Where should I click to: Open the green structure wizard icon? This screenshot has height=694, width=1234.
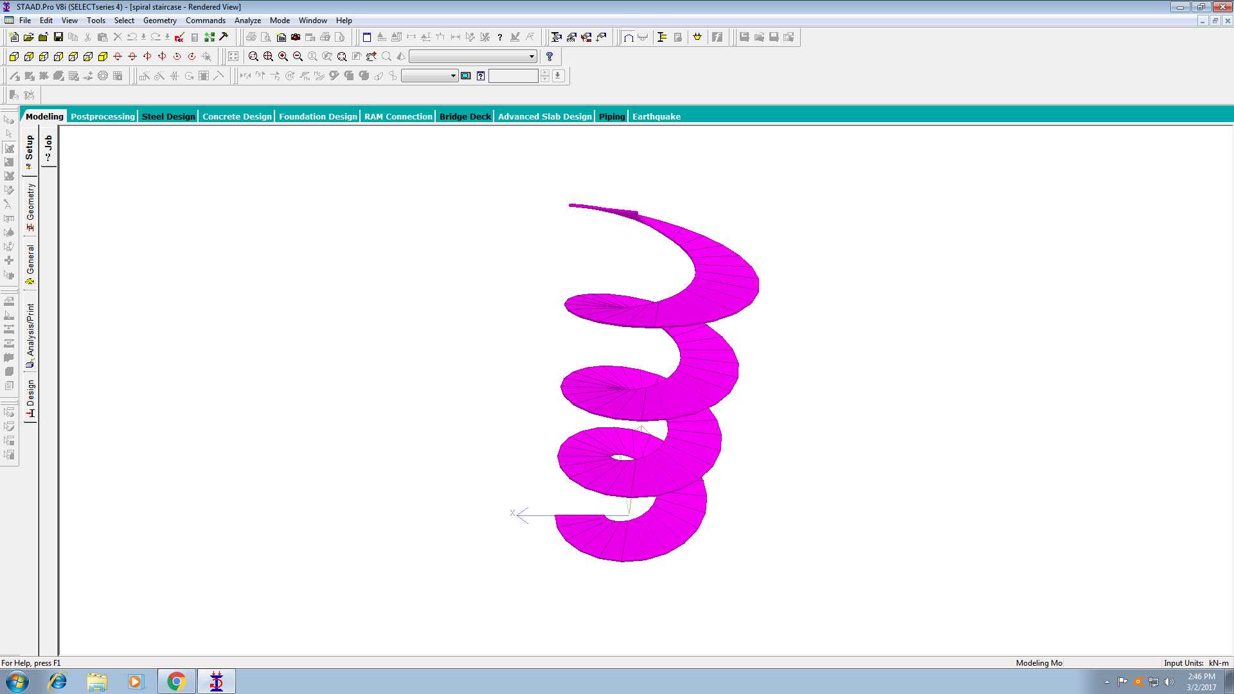click(x=210, y=37)
